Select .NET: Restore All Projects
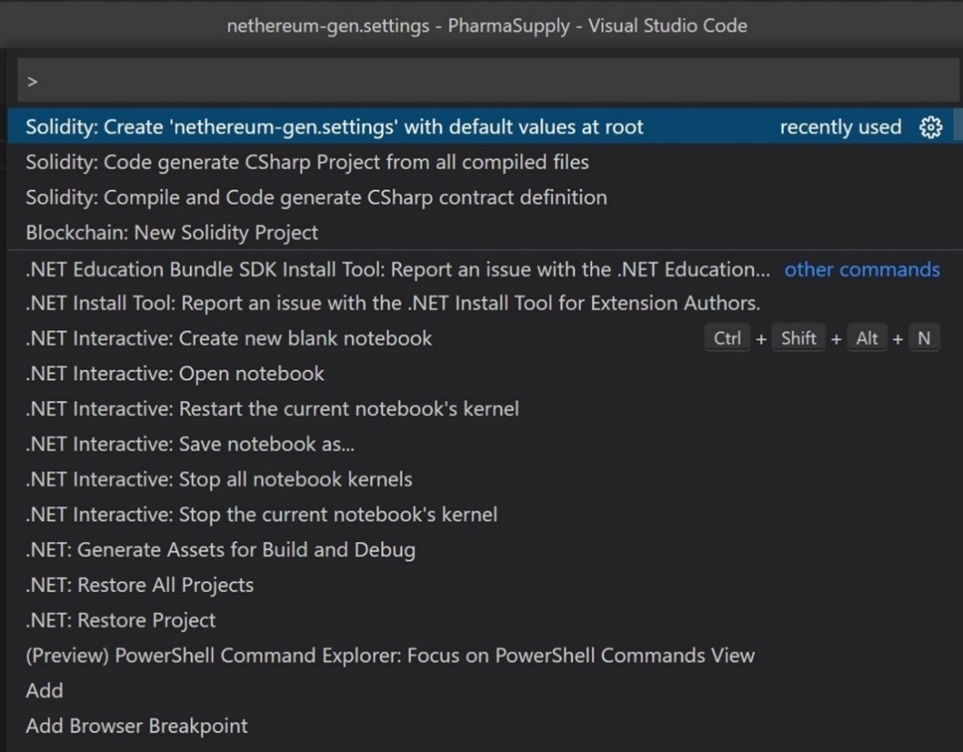 140,585
